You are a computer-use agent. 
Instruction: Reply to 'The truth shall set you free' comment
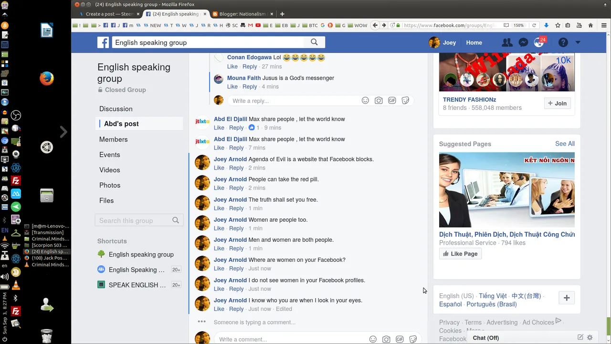click(236, 208)
